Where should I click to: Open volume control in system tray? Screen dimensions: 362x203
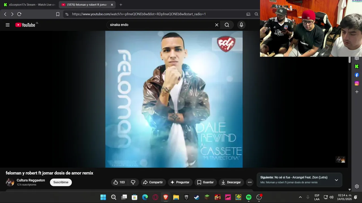(331, 197)
